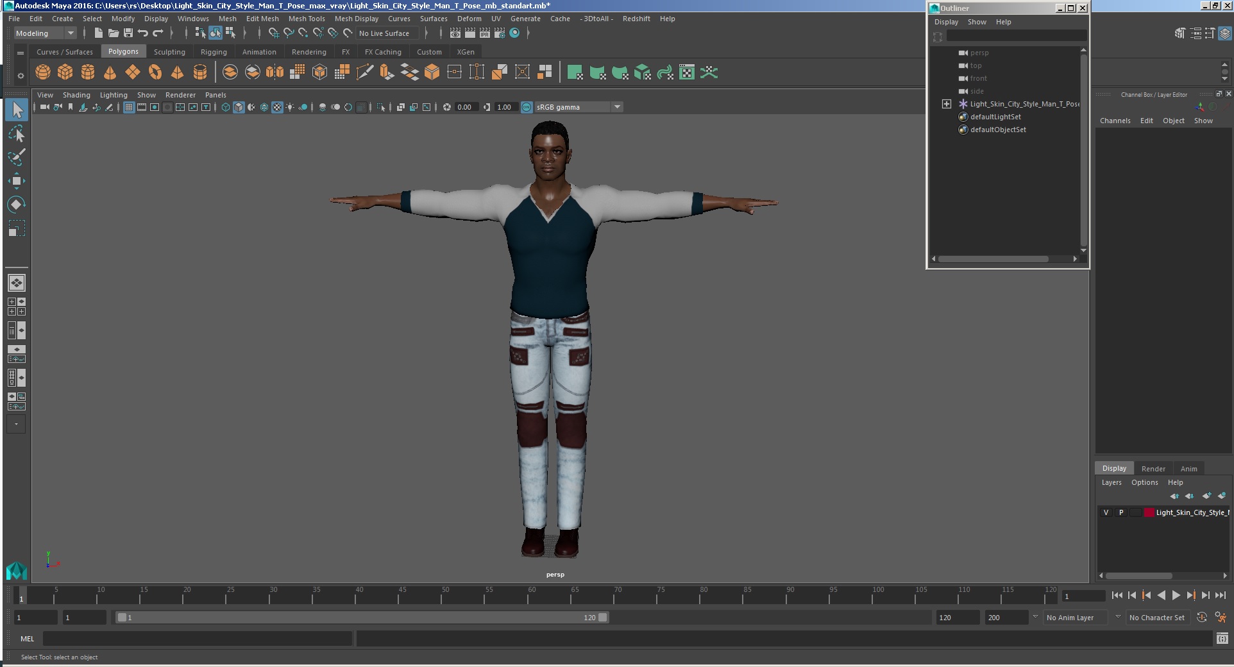Click the Bridge shelf icon
Viewport: 1234px width, 667px height.
tap(409, 72)
